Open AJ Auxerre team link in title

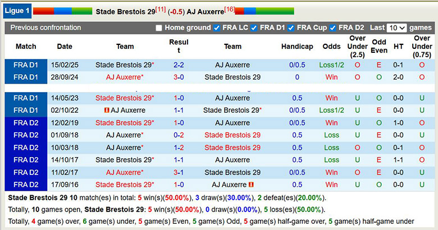click(x=205, y=11)
